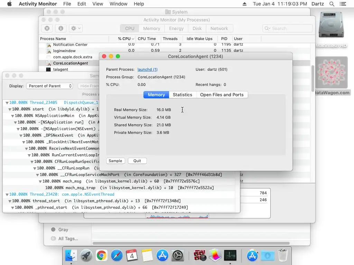Image resolution: width=354 pixels, height=265 pixels.
Task: Open App Store icon beside Notes
Action: coord(162,256)
